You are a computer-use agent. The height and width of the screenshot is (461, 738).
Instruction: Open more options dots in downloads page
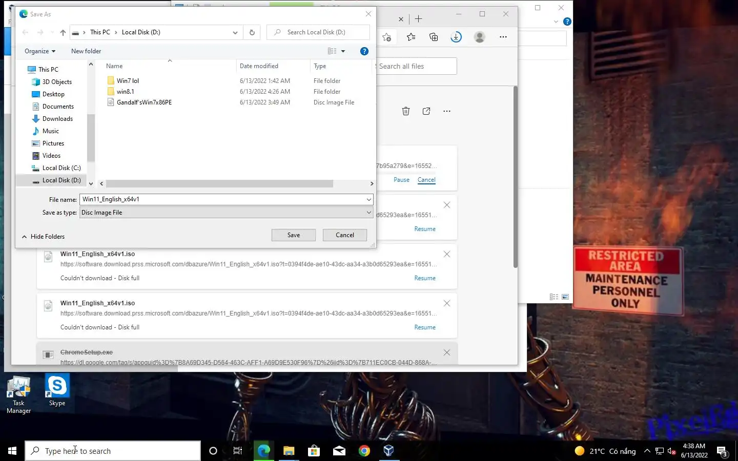447,111
